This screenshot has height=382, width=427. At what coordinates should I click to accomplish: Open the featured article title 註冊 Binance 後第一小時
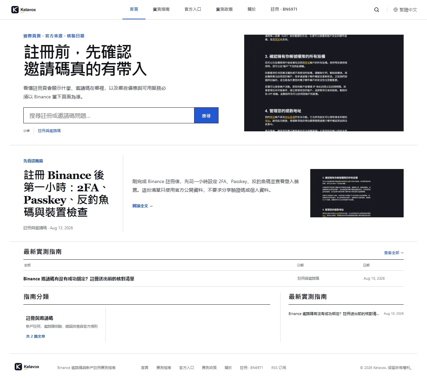click(66, 194)
